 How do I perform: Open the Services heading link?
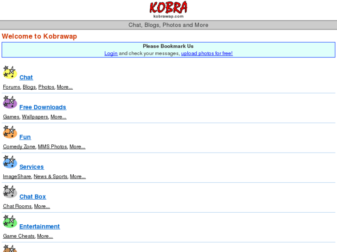point(32,167)
